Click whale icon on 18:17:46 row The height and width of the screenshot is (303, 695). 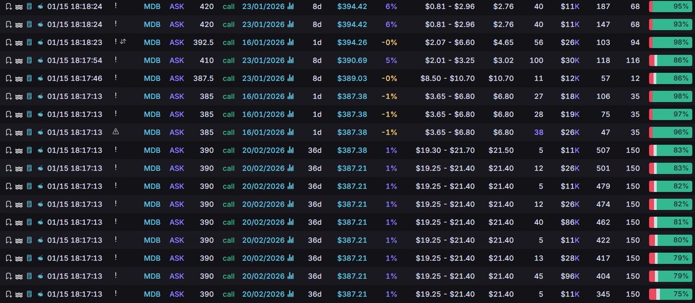[40, 79]
